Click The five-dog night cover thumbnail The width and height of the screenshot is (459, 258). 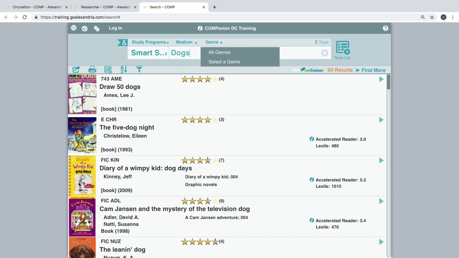point(82,135)
